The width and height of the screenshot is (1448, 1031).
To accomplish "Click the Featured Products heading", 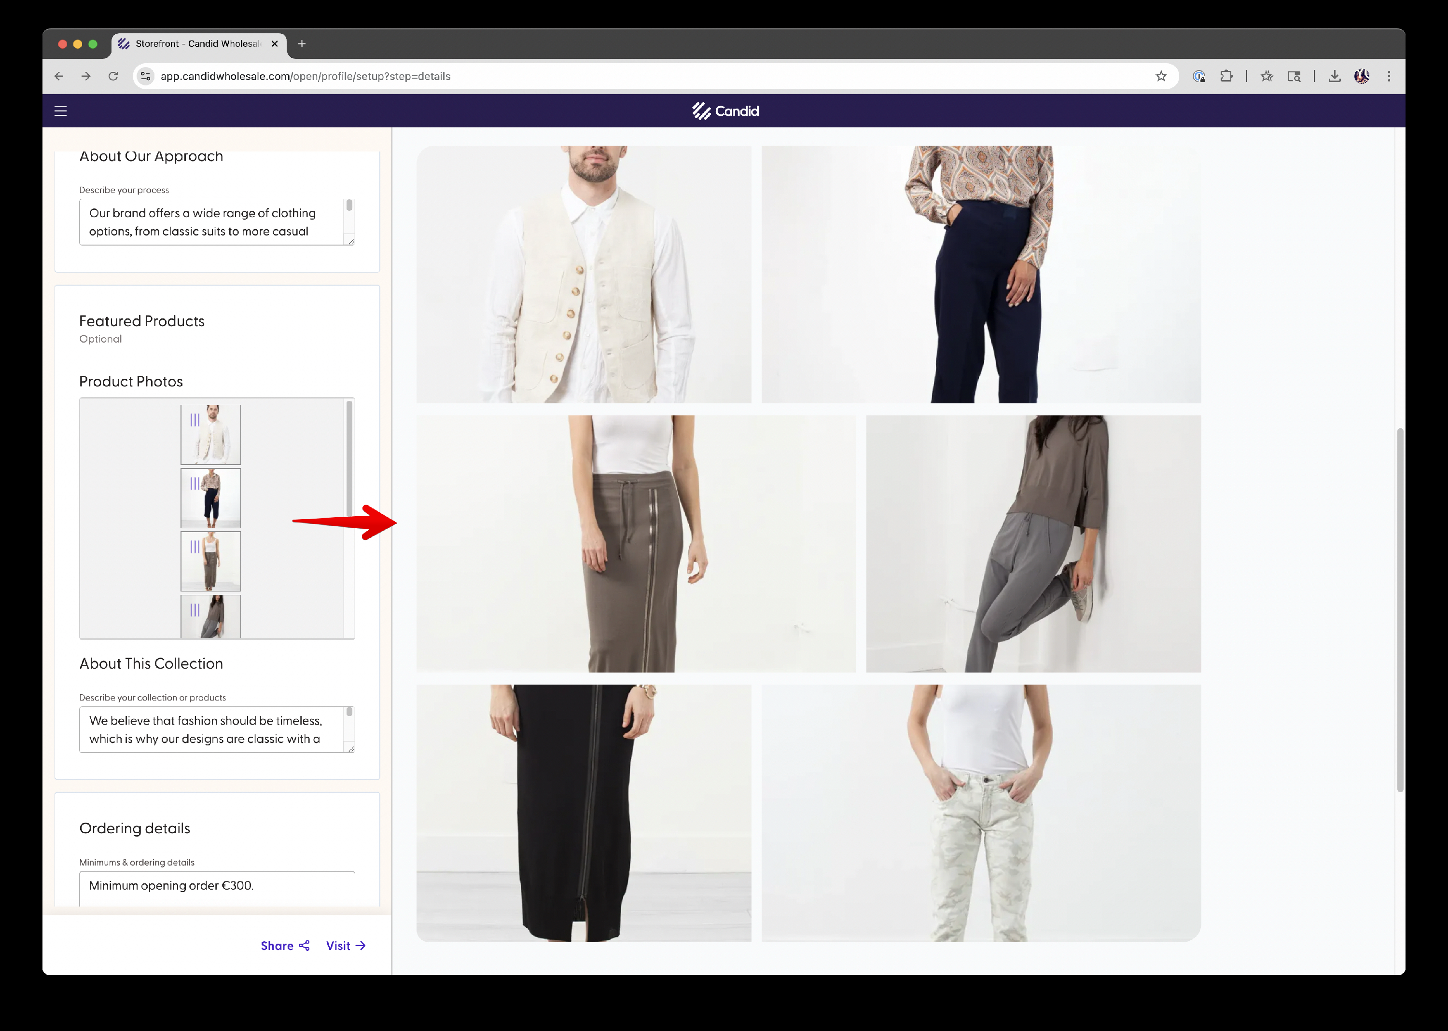I will click(141, 321).
